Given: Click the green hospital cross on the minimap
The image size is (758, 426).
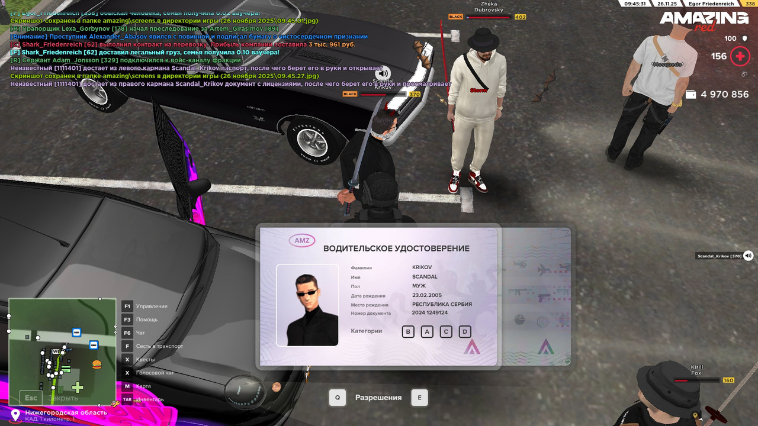Looking at the screenshot, I should (x=78, y=388).
